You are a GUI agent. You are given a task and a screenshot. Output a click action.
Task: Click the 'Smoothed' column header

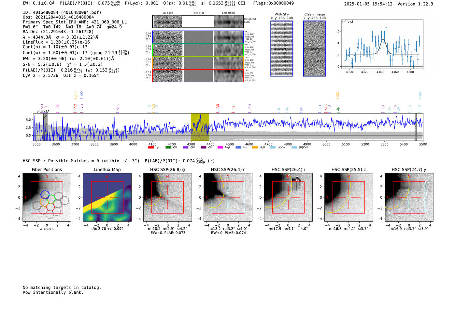pos(228,13)
